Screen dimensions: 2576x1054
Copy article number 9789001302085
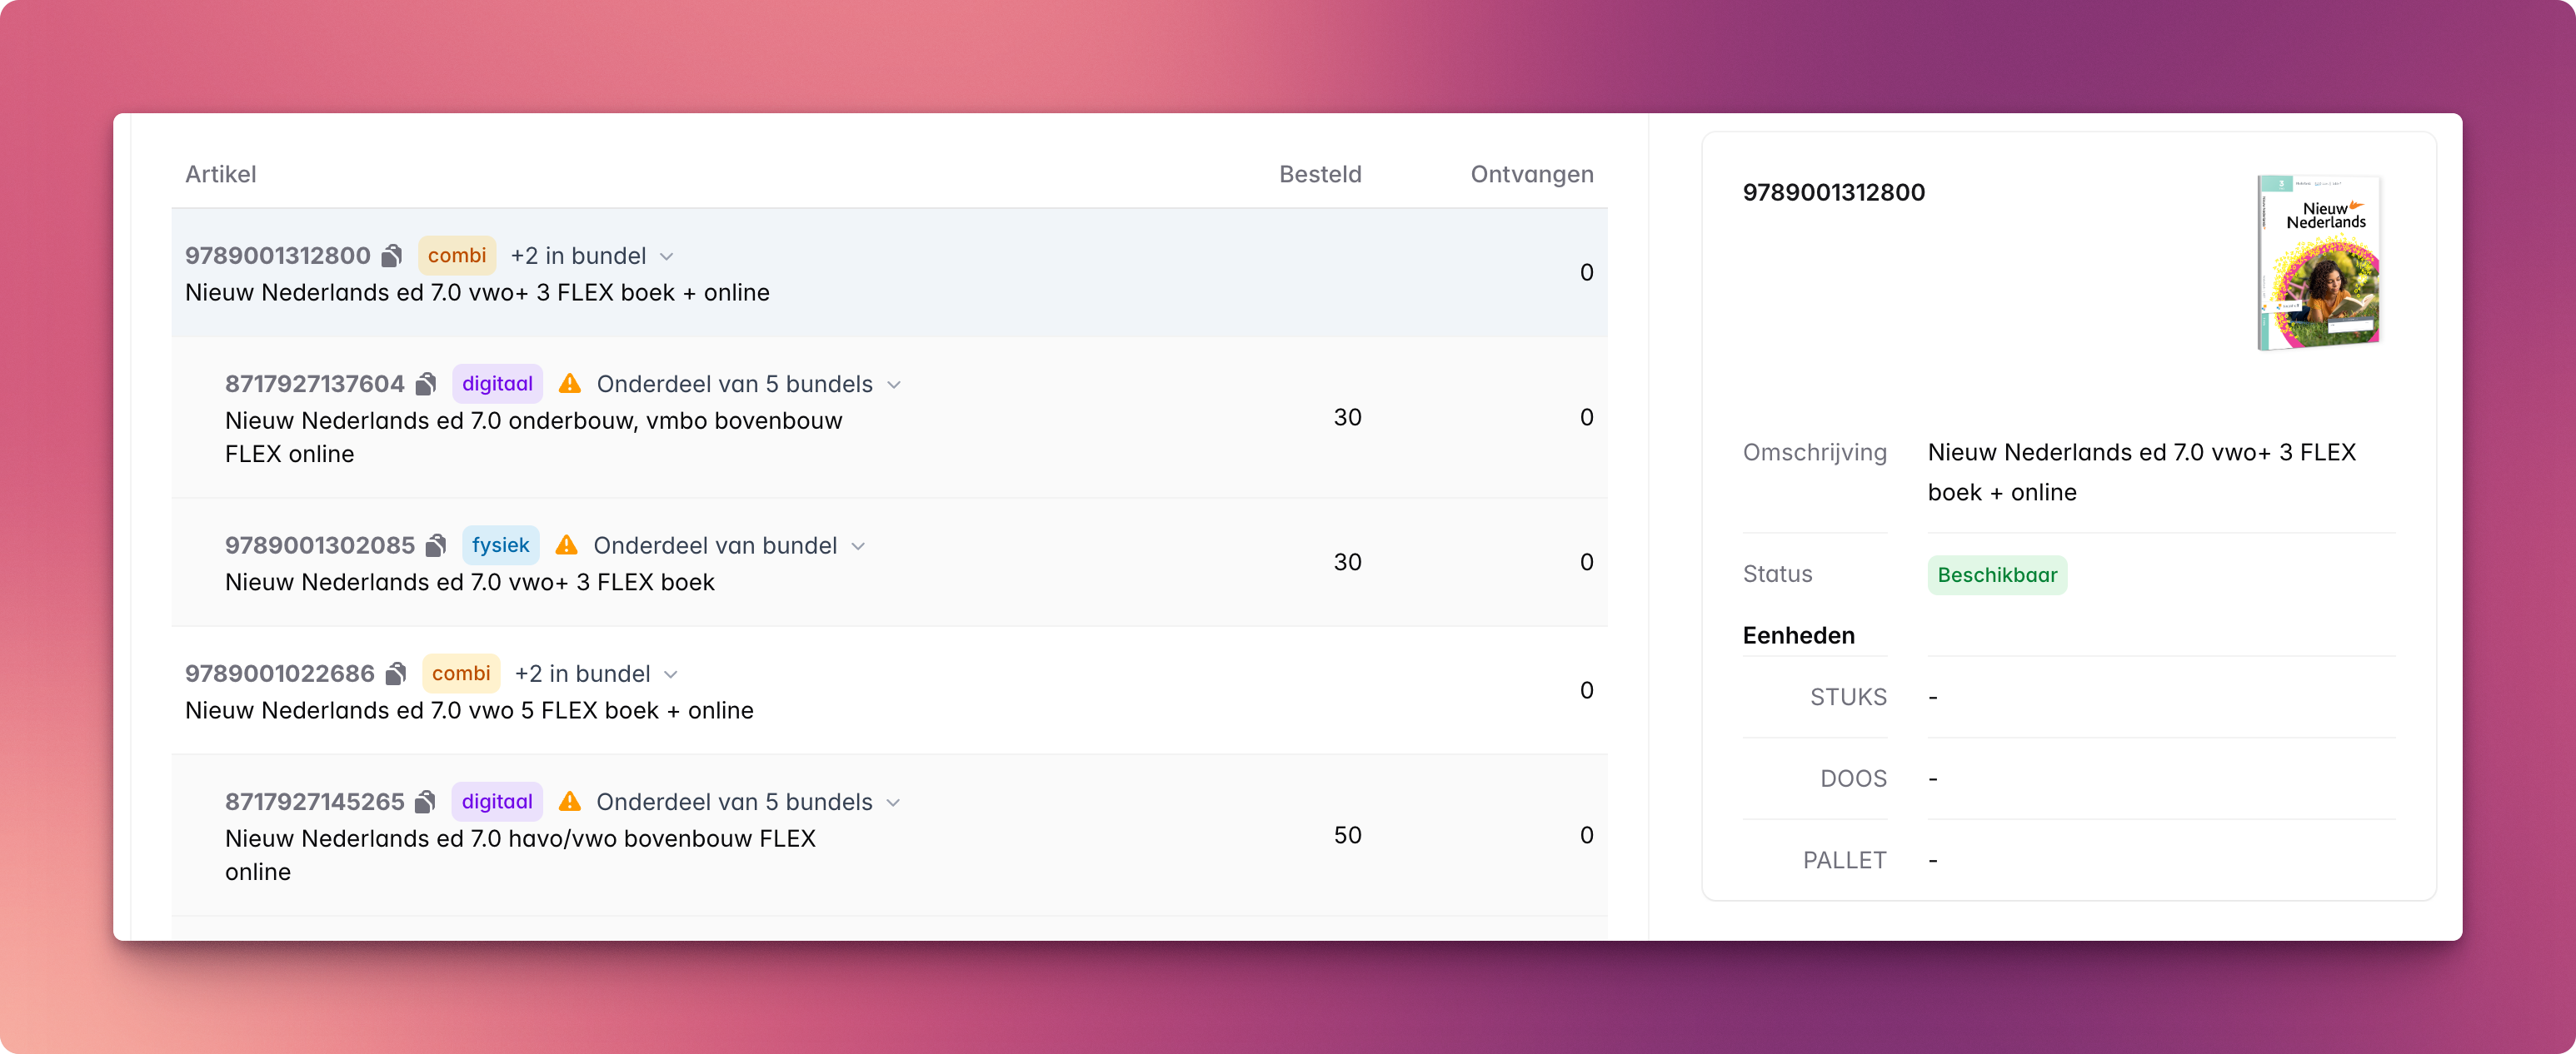pyautogui.click(x=436, y=545)
